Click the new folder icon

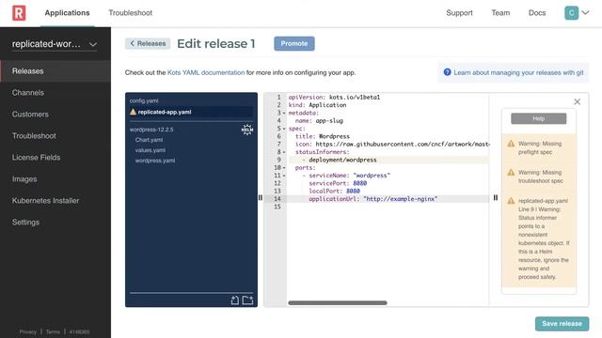(x=247, y=300)
